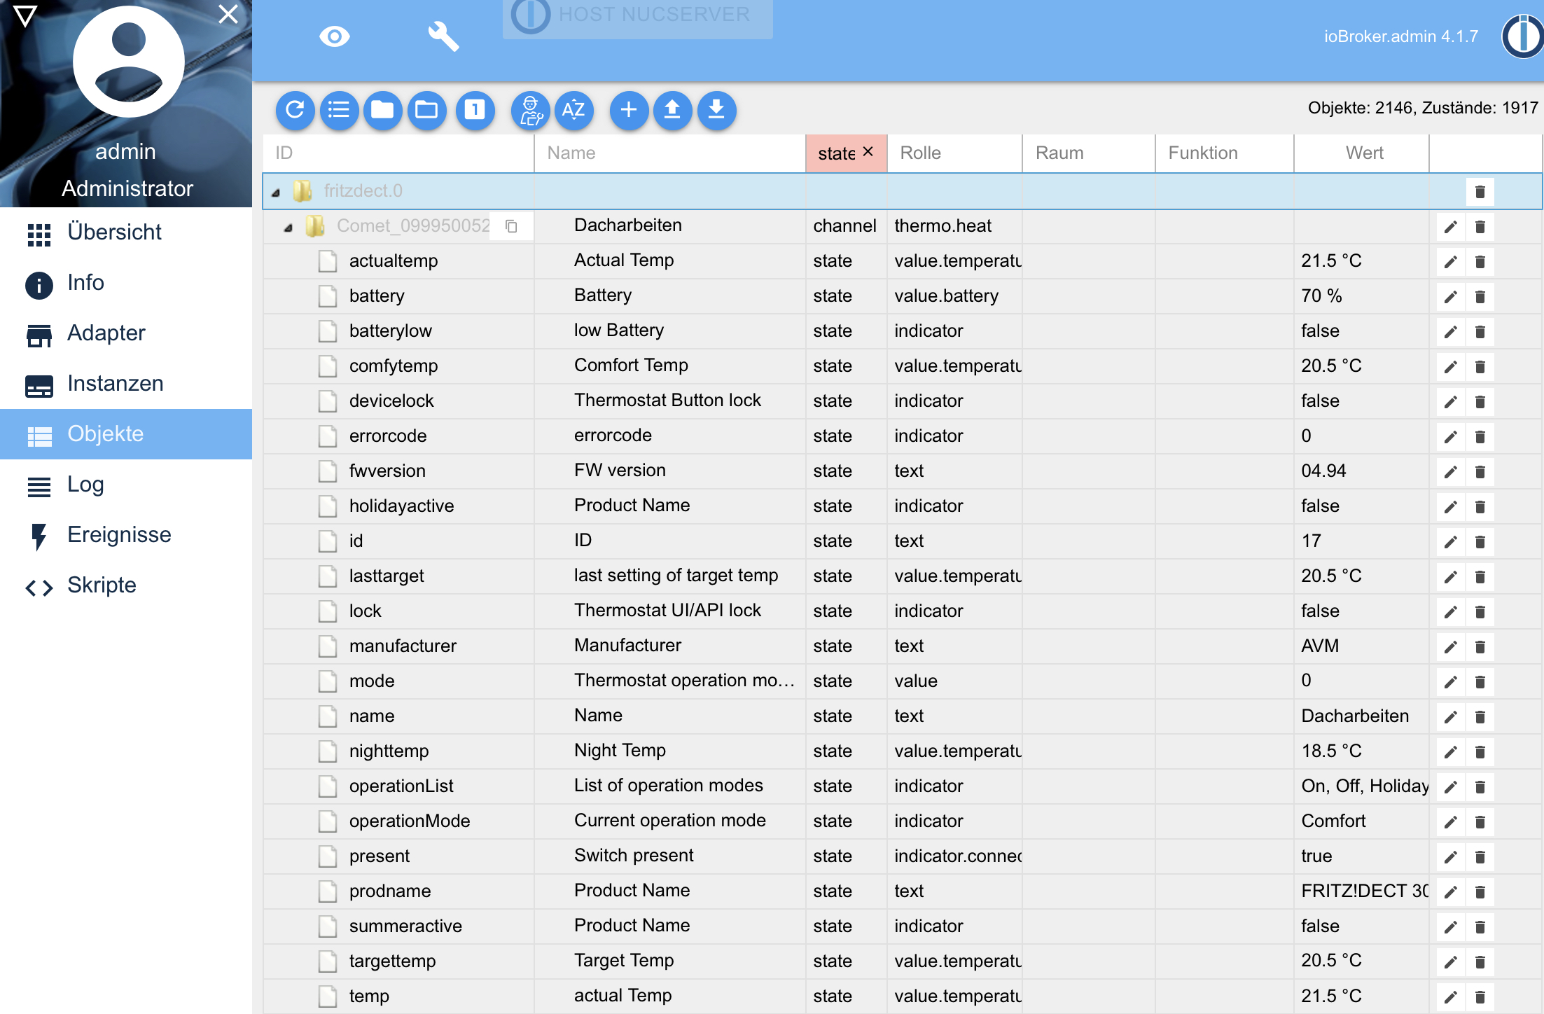The height and width of the screenshot is (1014, 1544).
Task: Select the Objekte menu item
Action: pos(126,434)
